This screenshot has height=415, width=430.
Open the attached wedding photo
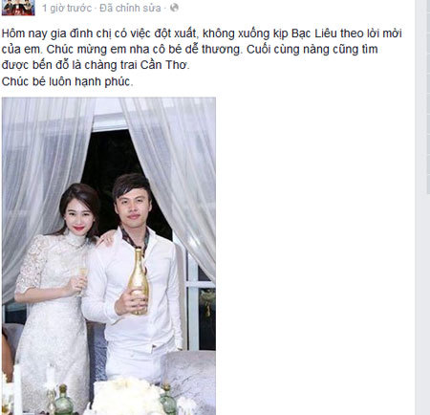[109, 256]
